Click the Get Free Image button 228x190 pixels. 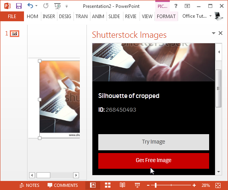154,160
